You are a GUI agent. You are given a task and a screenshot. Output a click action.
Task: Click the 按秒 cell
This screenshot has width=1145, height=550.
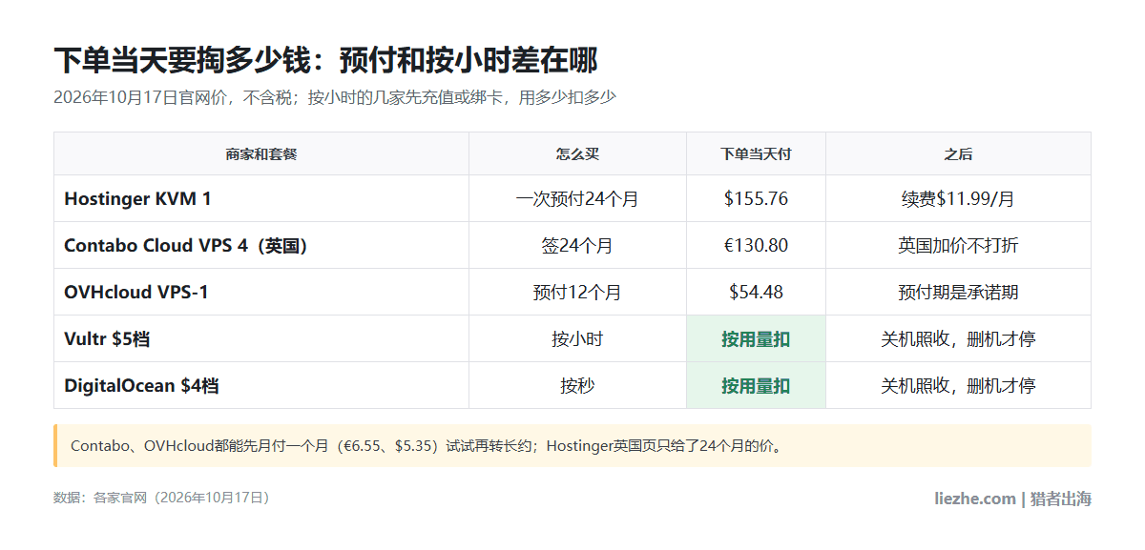(x=577, y=386)
